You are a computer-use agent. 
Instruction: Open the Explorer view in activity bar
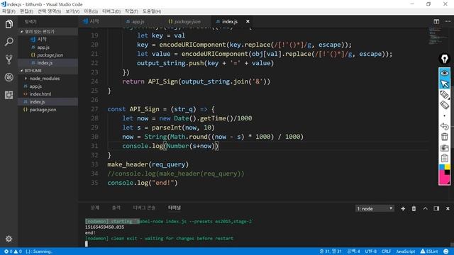point(9,24)
